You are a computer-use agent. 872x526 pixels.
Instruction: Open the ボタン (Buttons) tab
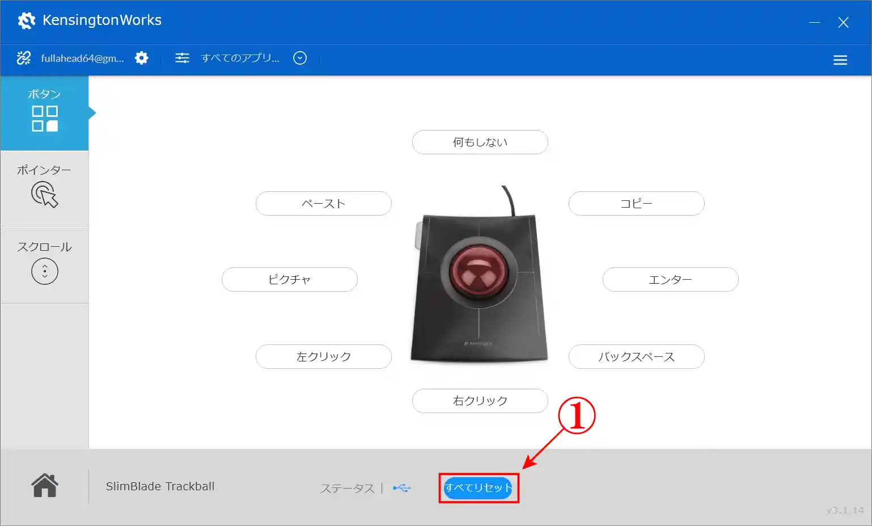pyautogui.click(x=44, y=113)
